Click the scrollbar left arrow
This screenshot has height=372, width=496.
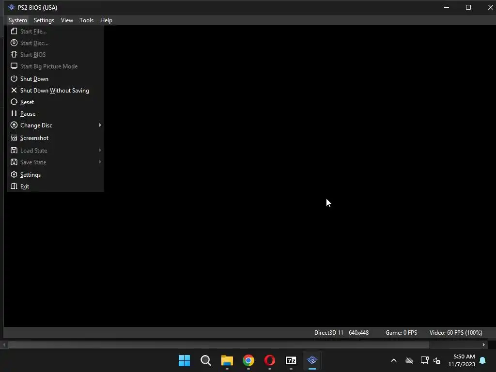click(x=4, y=344)
